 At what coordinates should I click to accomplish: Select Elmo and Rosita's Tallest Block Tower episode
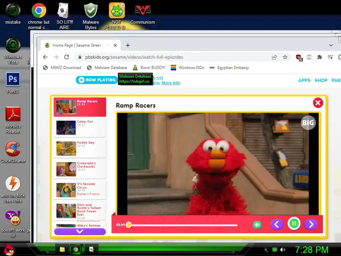point(80,211)
